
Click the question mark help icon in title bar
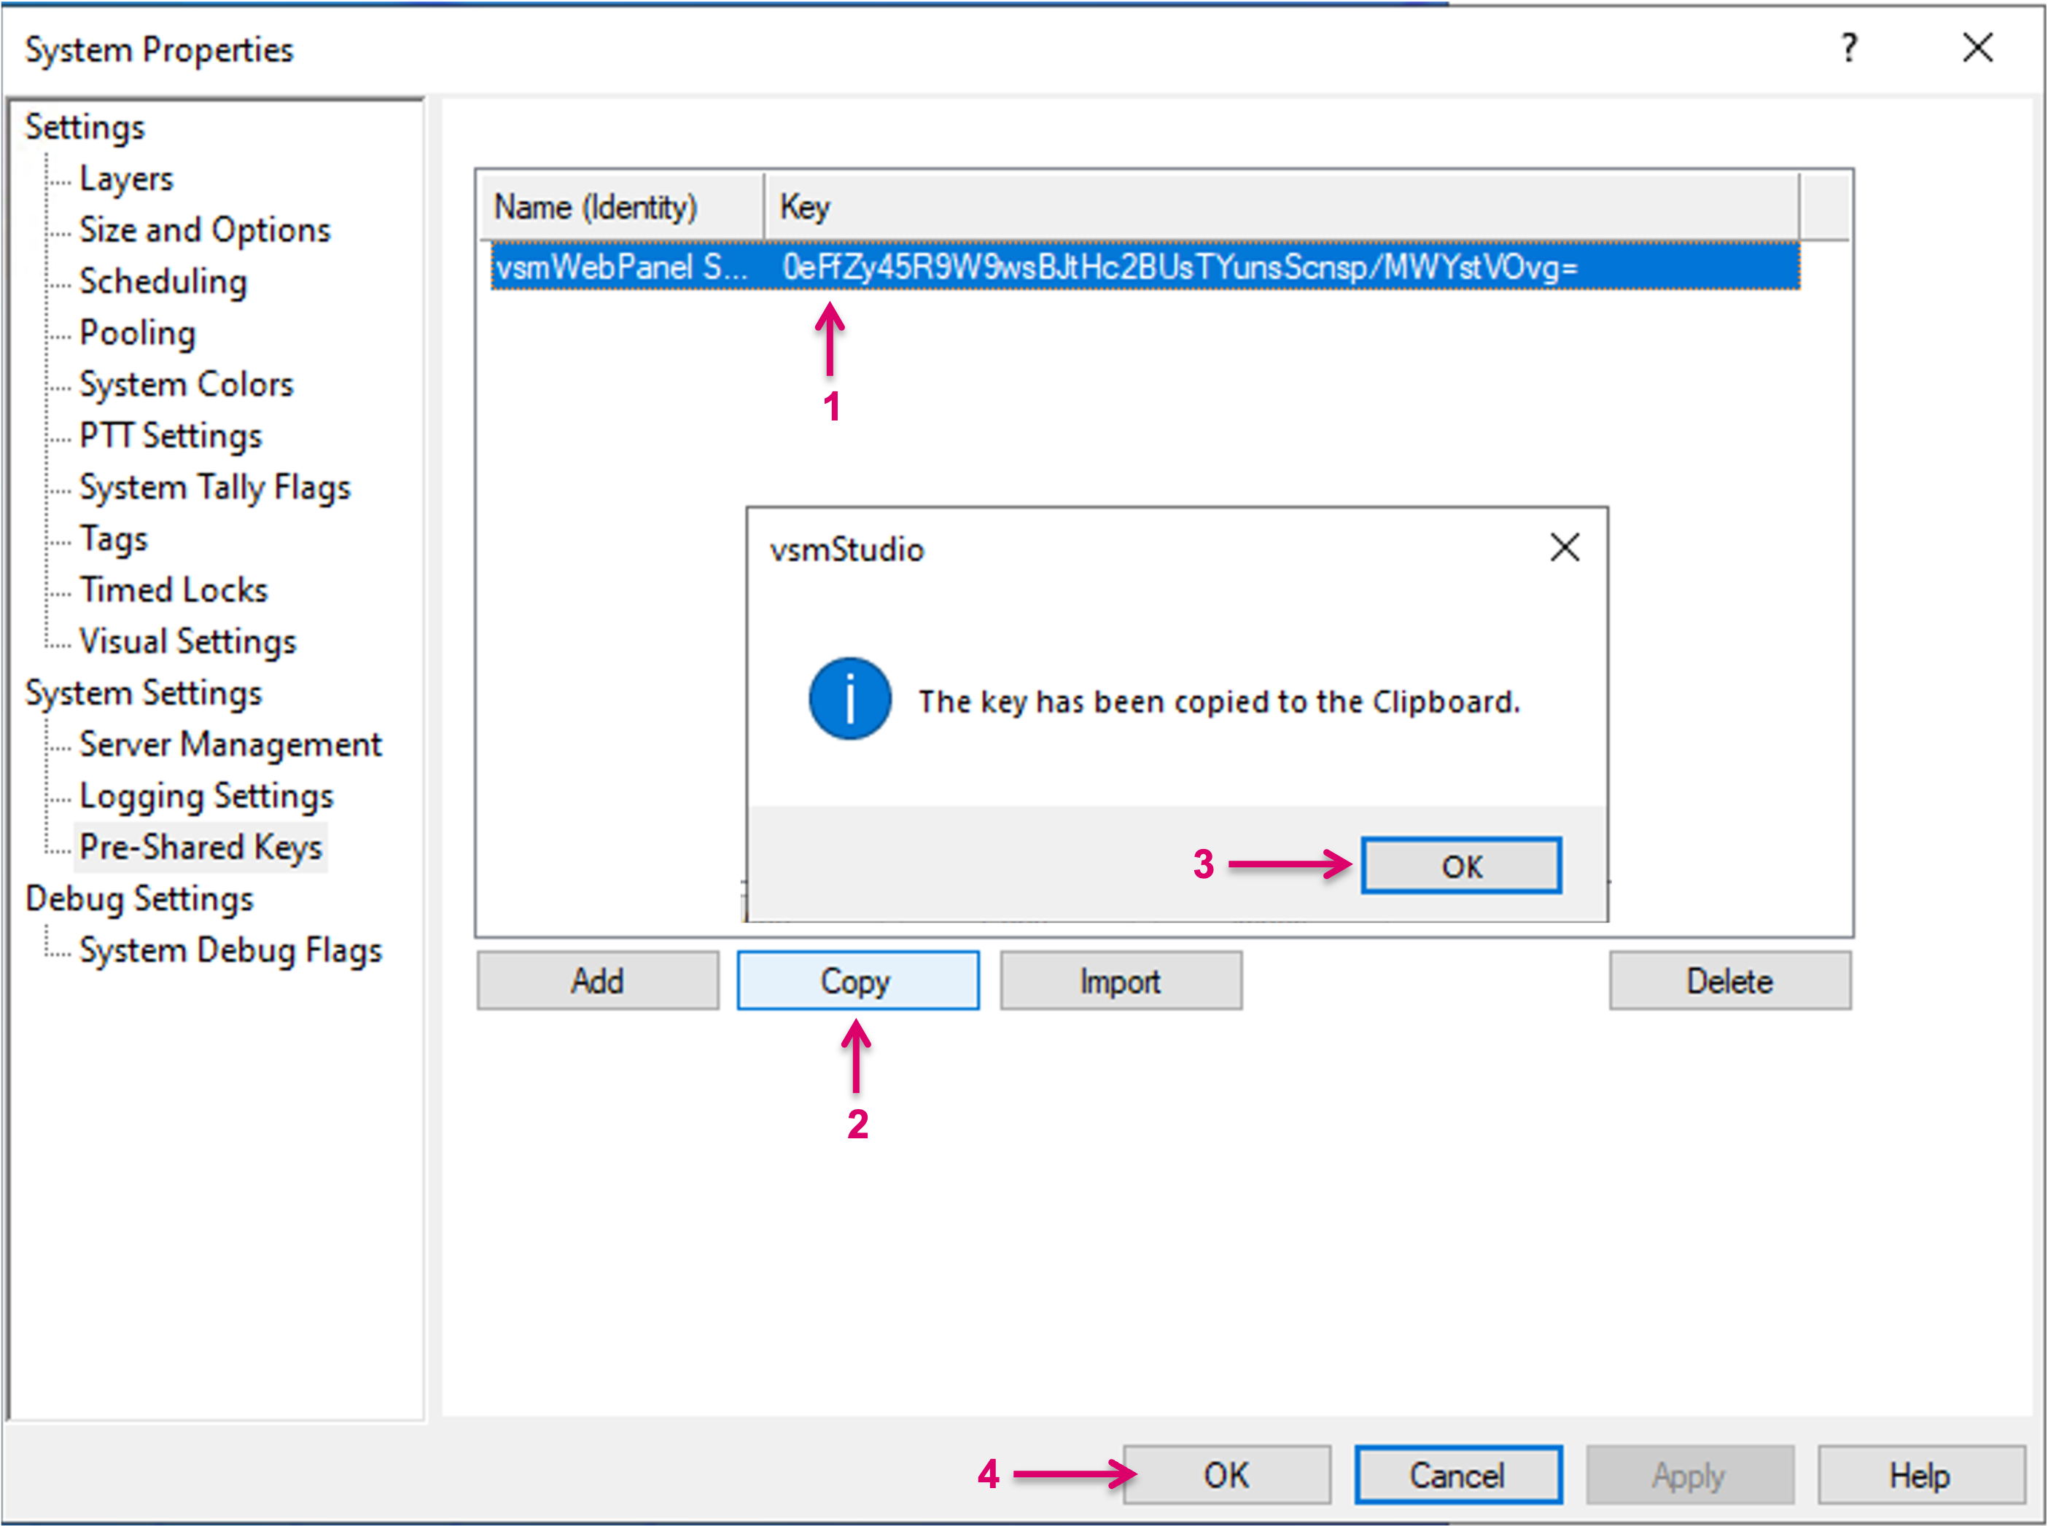1848,48
